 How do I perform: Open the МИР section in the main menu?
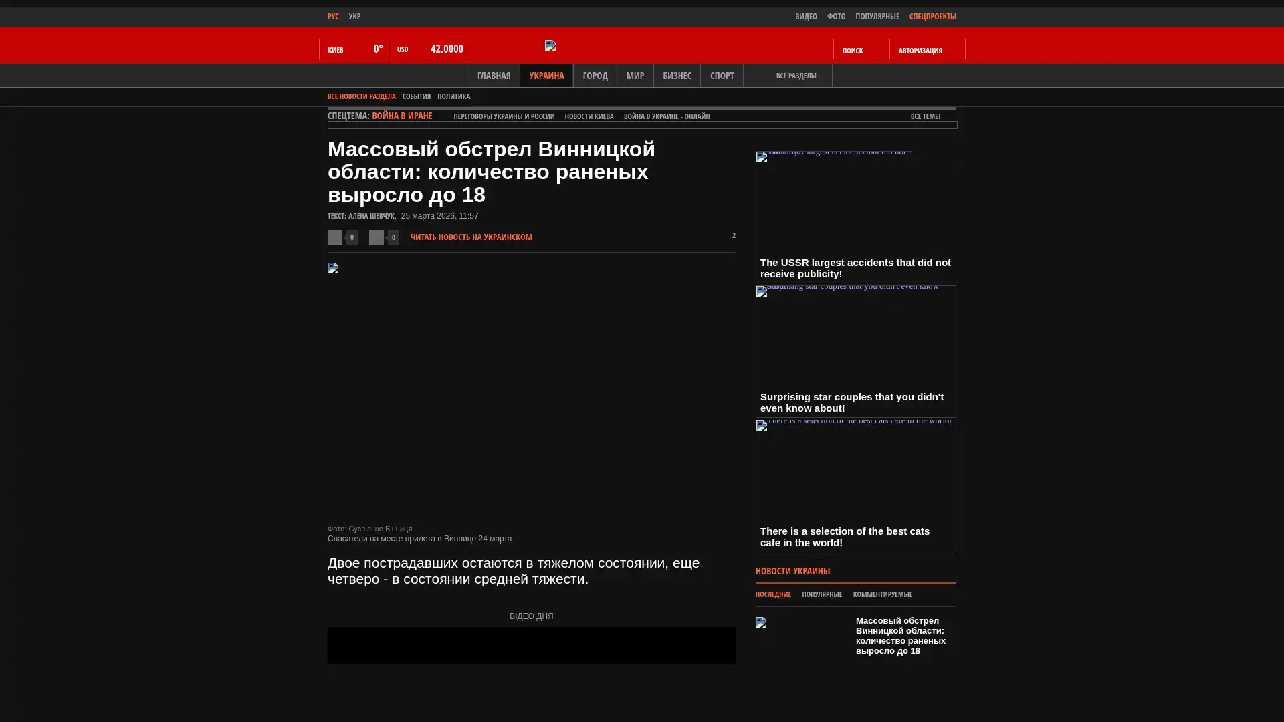point(635,76)
